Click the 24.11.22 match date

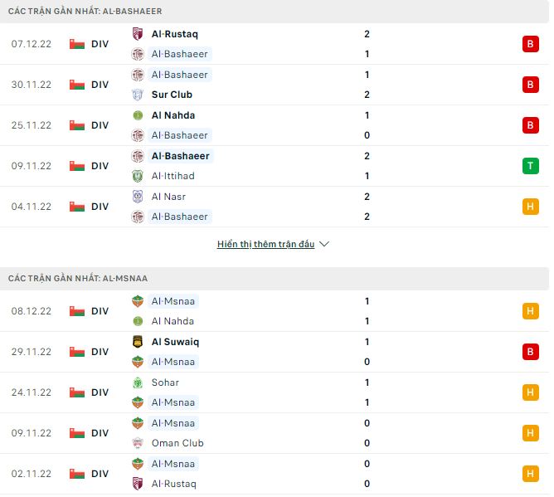coord(30,392)
